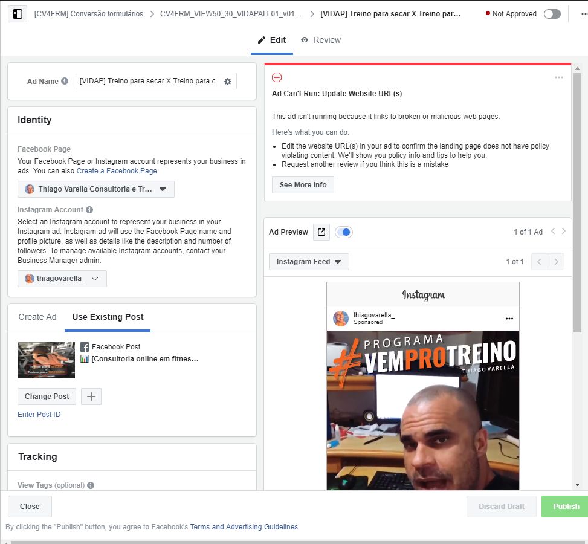Image resolution: width=588 pixels, height=544 pixels.
Task: Open top-right more options menu
Action: tap(584, 14)
